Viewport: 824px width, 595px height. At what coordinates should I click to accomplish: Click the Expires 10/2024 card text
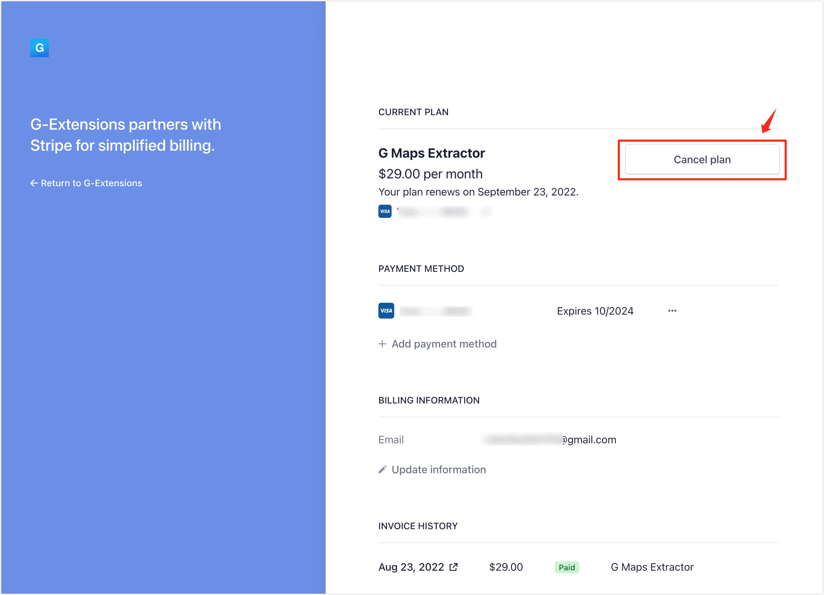(x=595, y=311)
